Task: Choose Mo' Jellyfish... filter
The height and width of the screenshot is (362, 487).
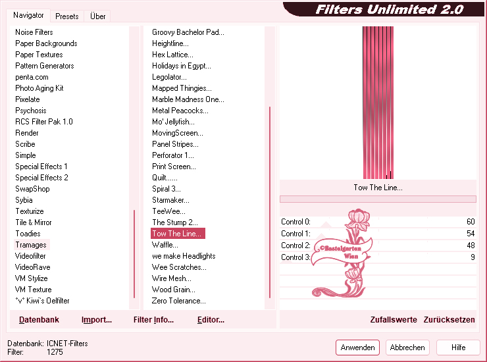Action: coord(173,122)
